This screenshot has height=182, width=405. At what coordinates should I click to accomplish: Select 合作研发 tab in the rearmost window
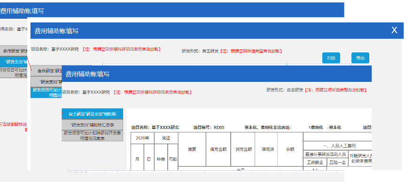[x=14, y=51]
